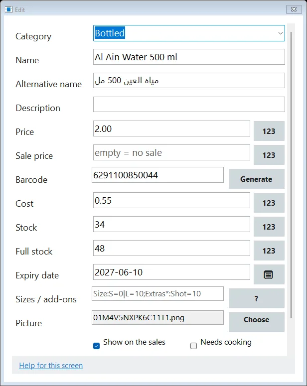Click the Cost field showing 0.55

(171, 200)
